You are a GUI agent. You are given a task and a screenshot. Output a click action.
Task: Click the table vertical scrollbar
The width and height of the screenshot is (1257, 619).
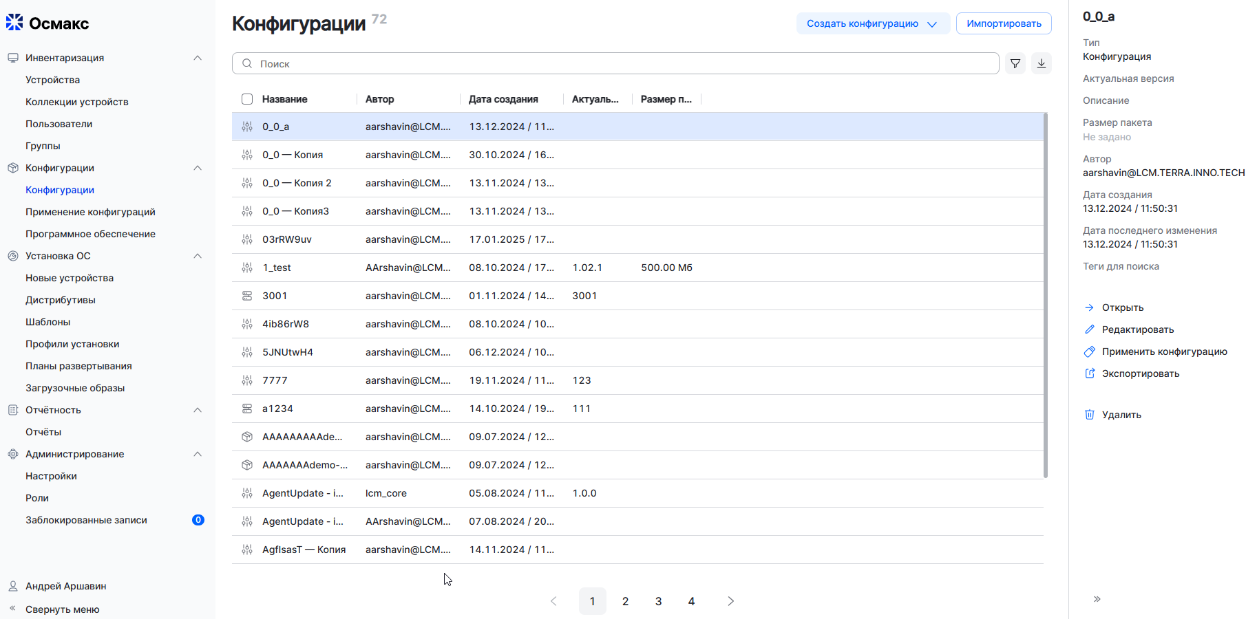click(x=1045, y=296)
